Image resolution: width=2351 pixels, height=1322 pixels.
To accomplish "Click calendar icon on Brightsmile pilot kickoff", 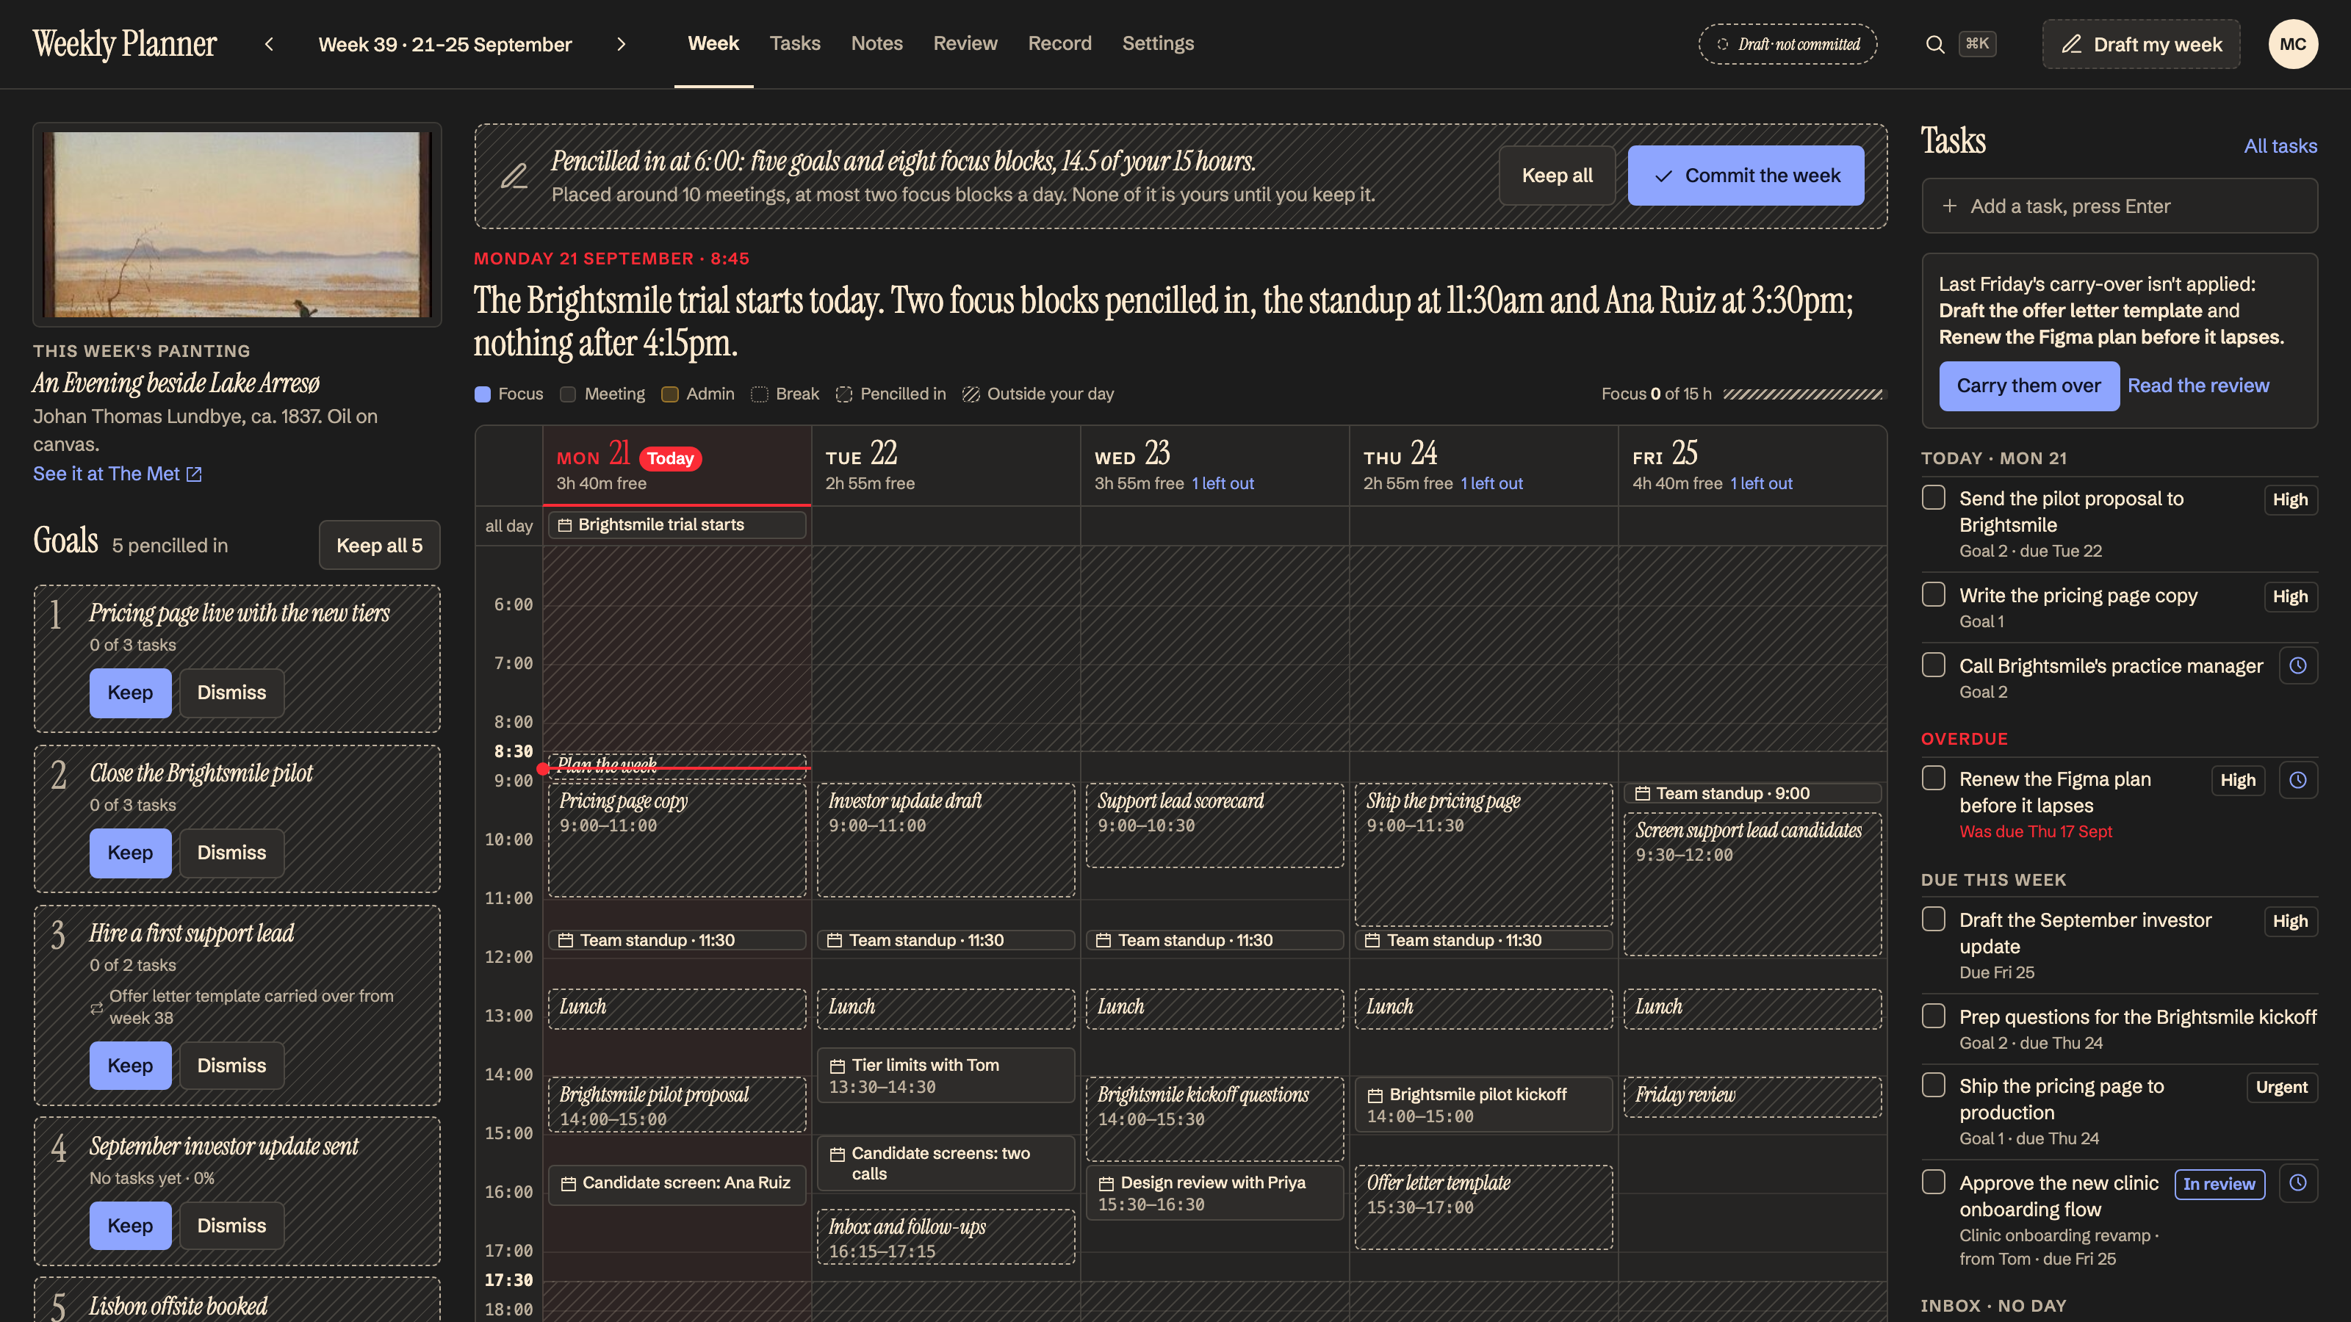I will (1375, 1095).
